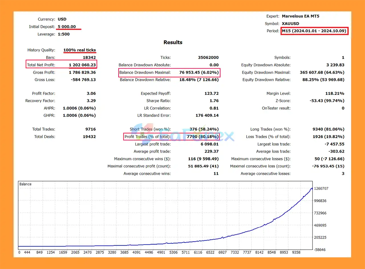The width and height of the screenshot is (365, 269).
Task: Click the Balance label in the chart
Action: (x=25, y=184)
